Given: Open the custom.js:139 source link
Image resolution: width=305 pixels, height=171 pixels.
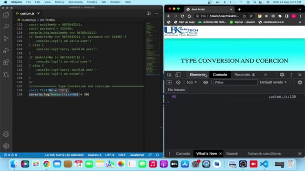Looking at the screenshot, I should point(282,96).
